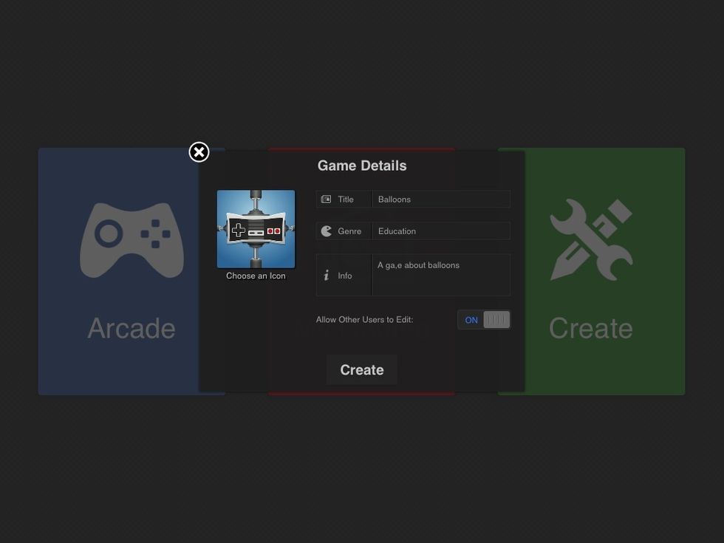Viewport: 724px width, 543px height.
Task: Click the 'Allow Other Users to Edit:' label
Action: pyautogui.click(x=364, y=320)
